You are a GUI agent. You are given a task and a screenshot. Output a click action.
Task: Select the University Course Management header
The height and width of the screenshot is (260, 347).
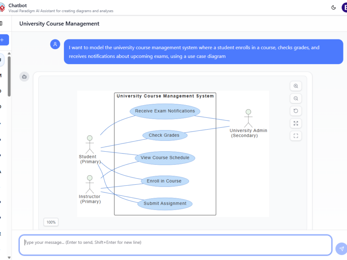coord(59,24)
